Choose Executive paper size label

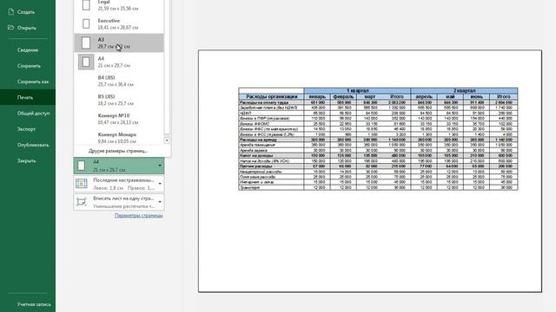119,23
